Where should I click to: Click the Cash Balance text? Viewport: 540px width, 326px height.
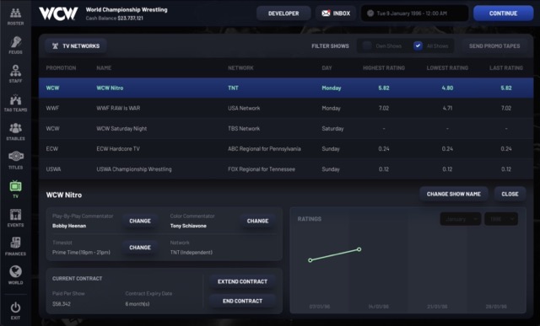(115, 19)
